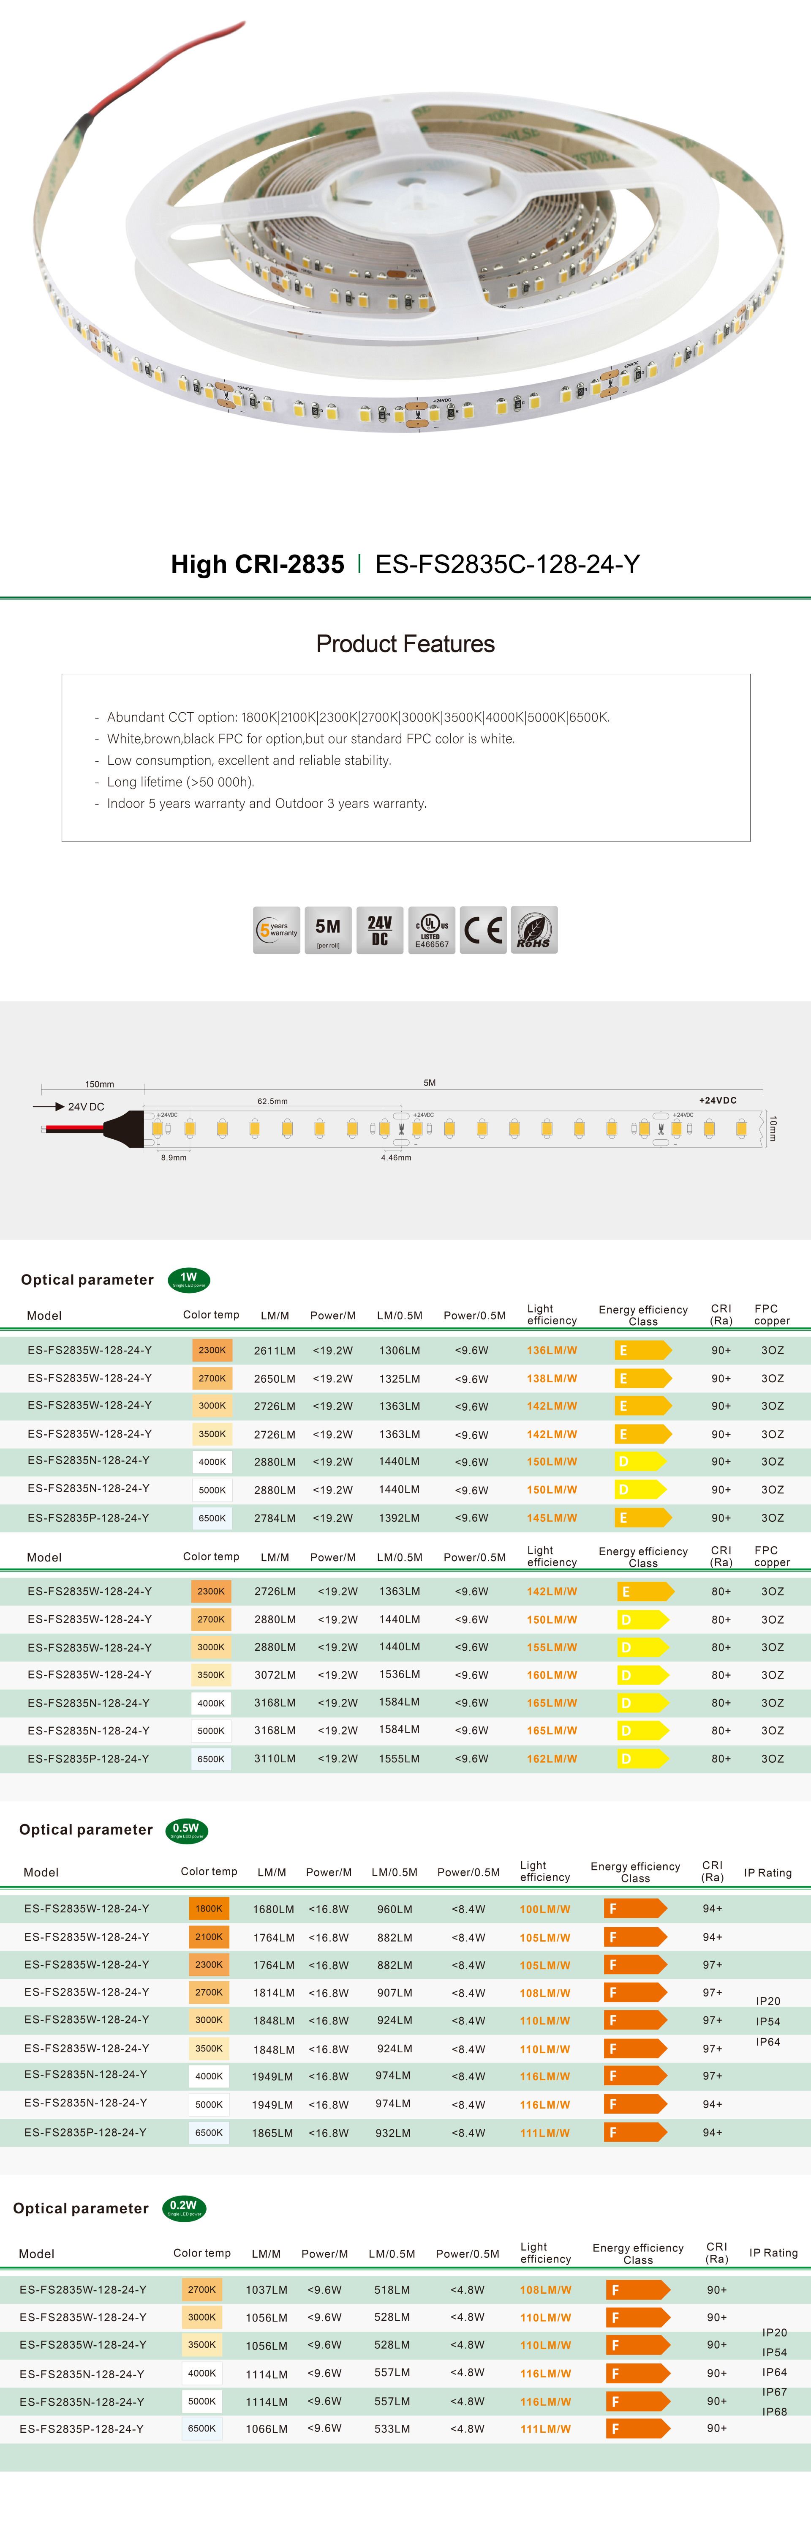This screenshot has height=2530, width=811.
Task: Click the 960LM value
Action: point(395,1909)
